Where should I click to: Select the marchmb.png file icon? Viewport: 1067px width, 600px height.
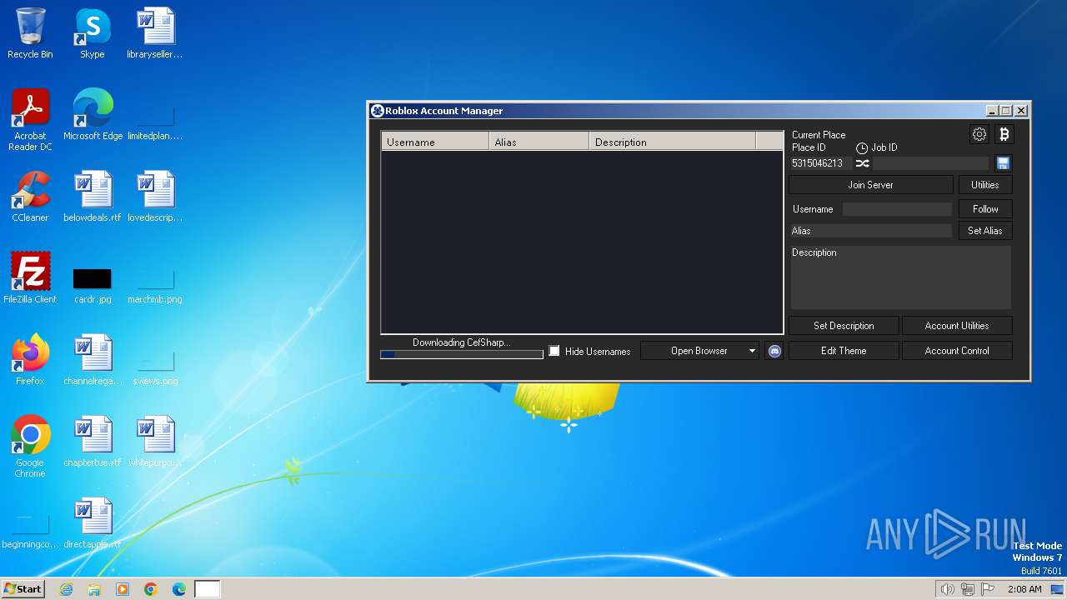[x=155, y=284]
